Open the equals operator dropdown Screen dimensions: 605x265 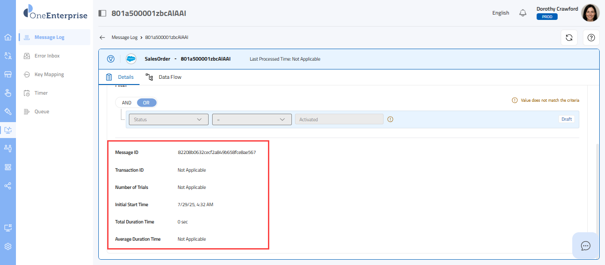tap(252, 119)
